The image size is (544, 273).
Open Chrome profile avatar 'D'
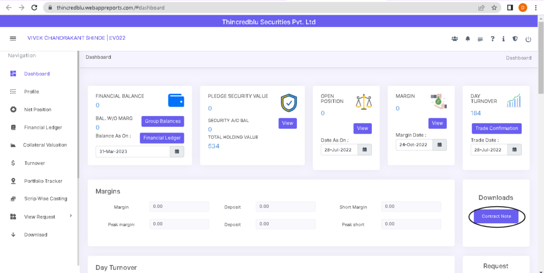click(523, 7)
